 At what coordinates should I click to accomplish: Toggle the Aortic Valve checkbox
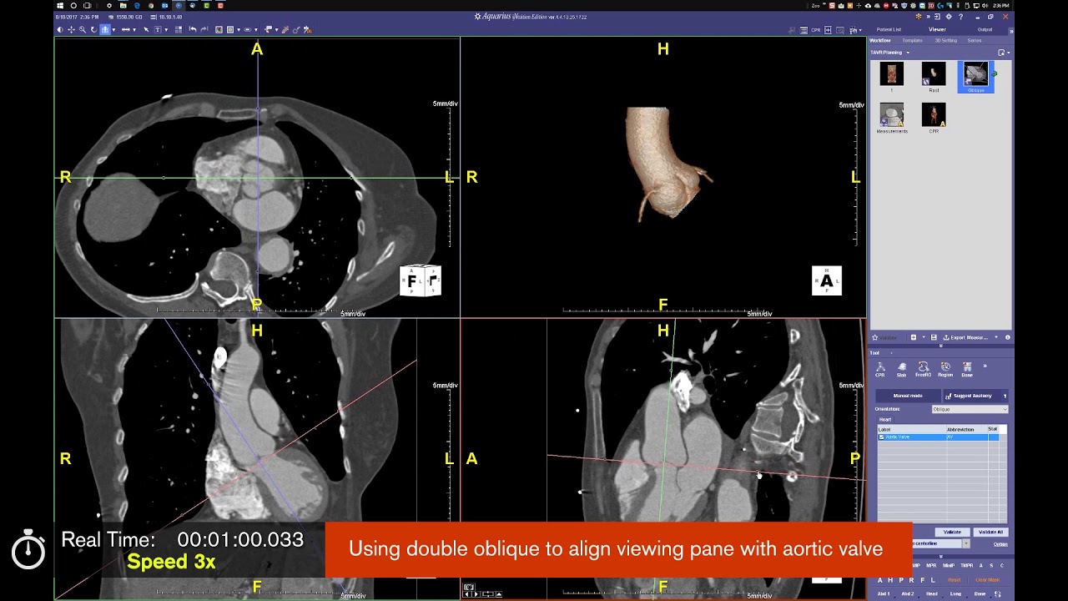(x=882, y=437)
